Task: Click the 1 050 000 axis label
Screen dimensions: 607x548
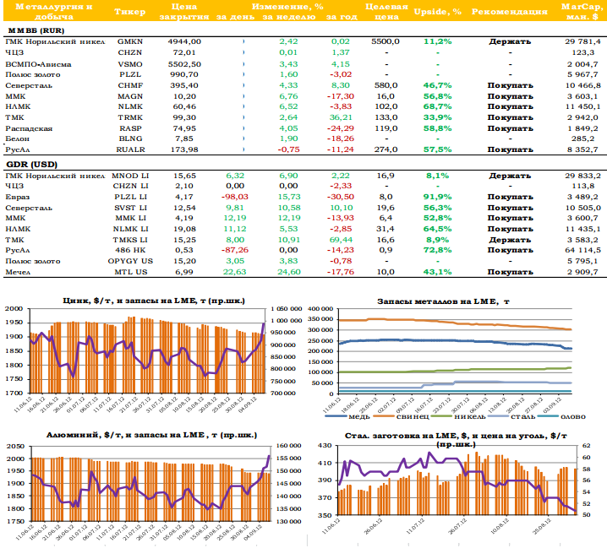Action: point(287,308)
